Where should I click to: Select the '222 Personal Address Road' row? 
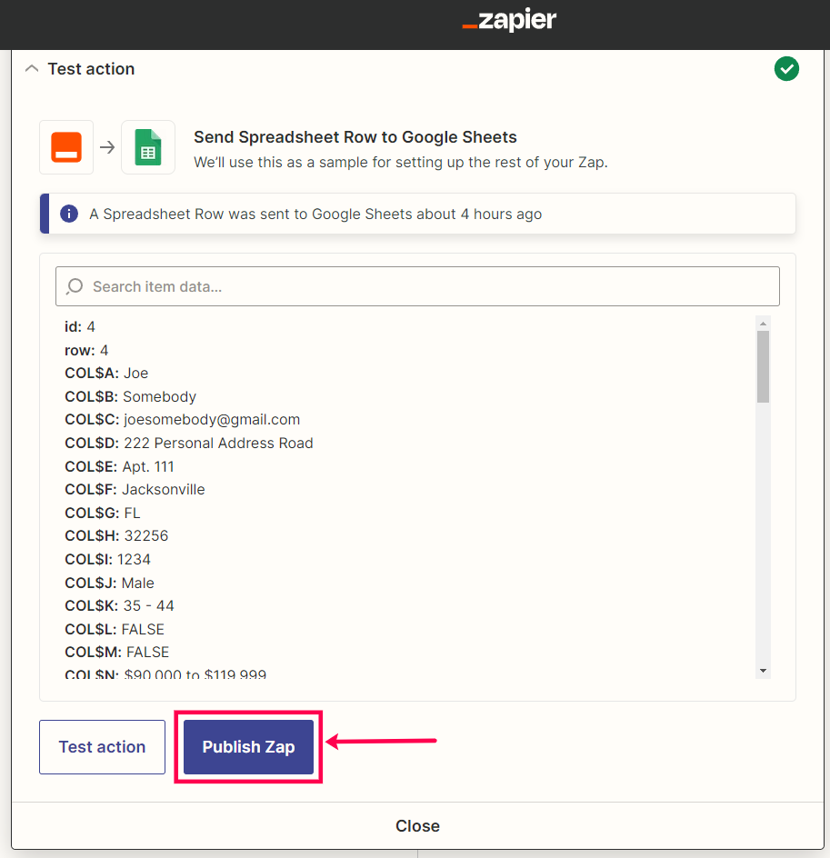click(189, 444)
